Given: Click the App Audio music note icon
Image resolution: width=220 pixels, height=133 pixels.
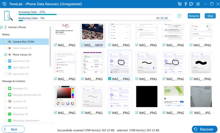Looking at the screenshot, I should (10, 74).
